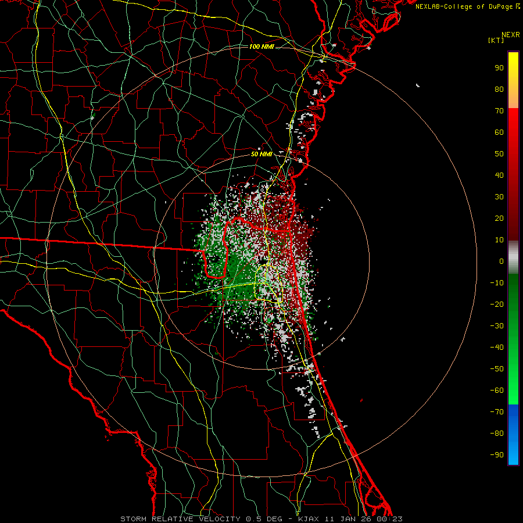
Task: Click the 30 value on velocity scale
Action: [x=499, y=197]
